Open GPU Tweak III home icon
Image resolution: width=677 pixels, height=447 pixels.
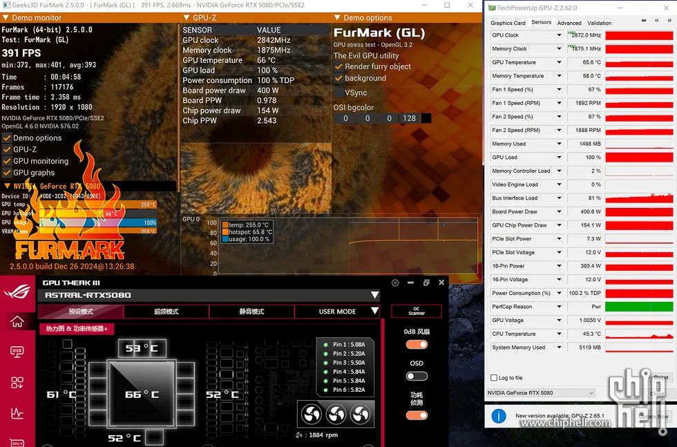[x=17, y=322]
